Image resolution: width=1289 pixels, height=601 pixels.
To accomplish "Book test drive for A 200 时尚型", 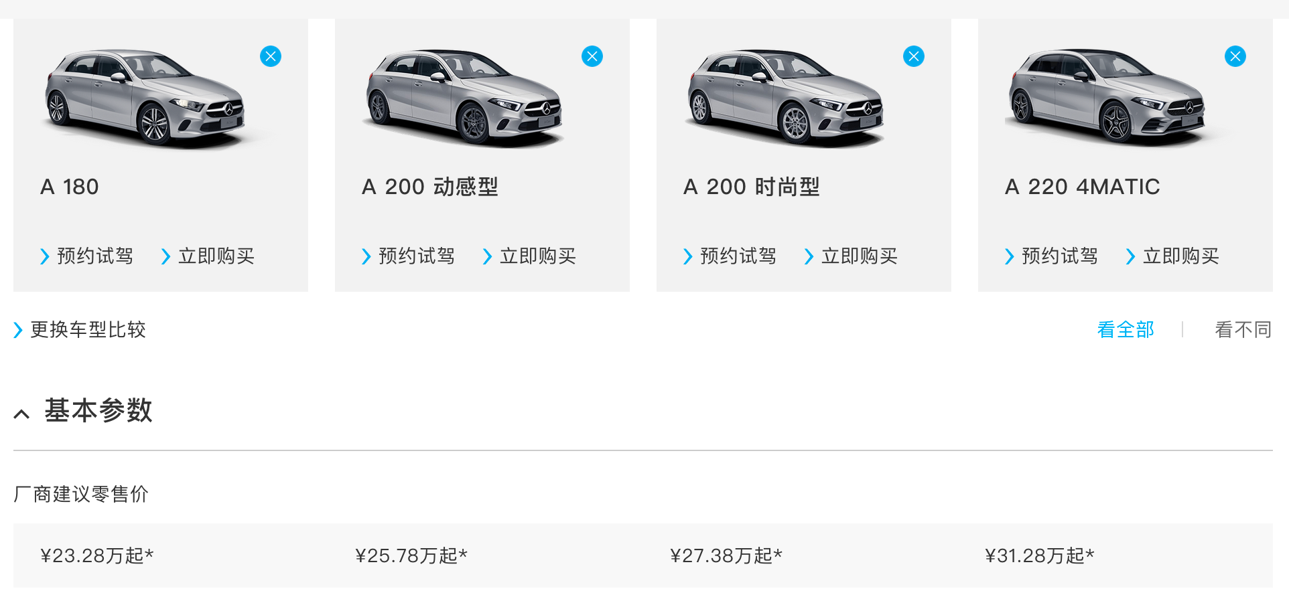I will pyautogui.click(x=730, y=256).
